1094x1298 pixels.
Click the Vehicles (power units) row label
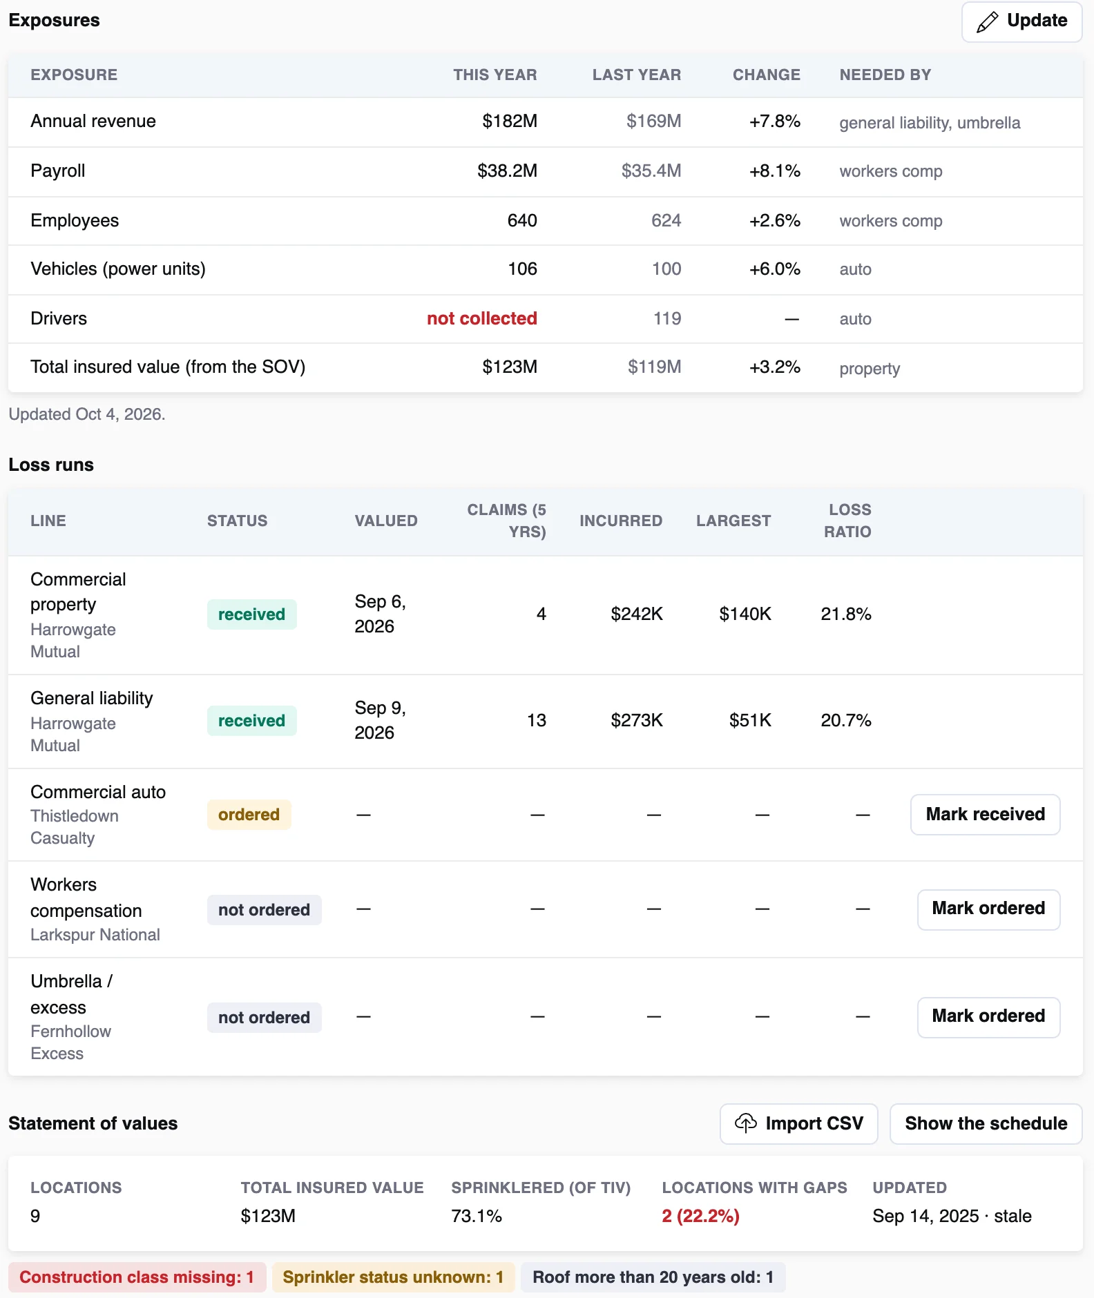tap(118, 269)
